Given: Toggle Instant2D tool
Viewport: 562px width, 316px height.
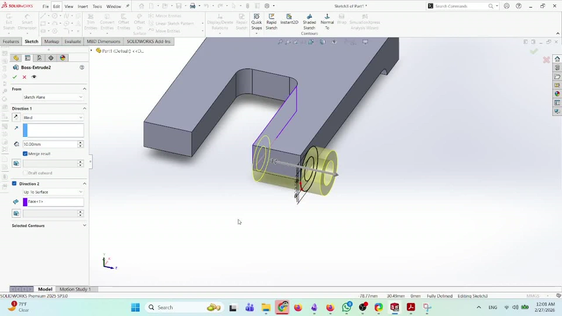Looking at the screenshot, I should [x=289, y=19].
